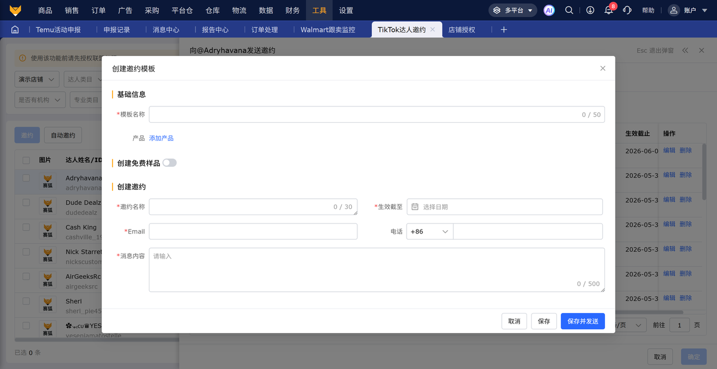Open the 销售 menu
Image resolution: width=717 pixels, height=369 pixels.
(x=72, y=10)
